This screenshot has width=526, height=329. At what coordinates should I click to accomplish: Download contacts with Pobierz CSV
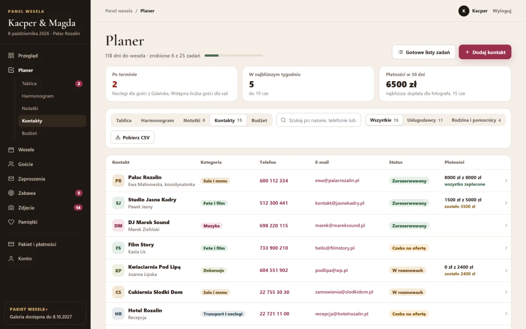(132, 137)
